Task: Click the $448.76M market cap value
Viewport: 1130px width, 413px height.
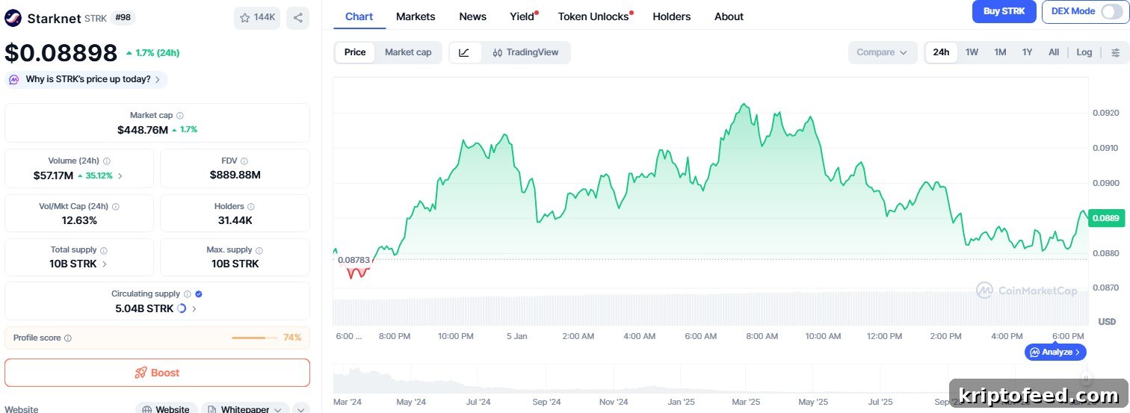Action: (x=143, y=130)
